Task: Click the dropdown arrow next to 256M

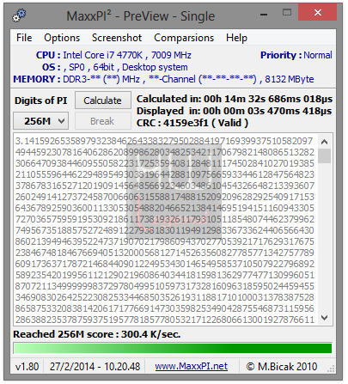Action: pyautogui.click(x=61, y=121)
